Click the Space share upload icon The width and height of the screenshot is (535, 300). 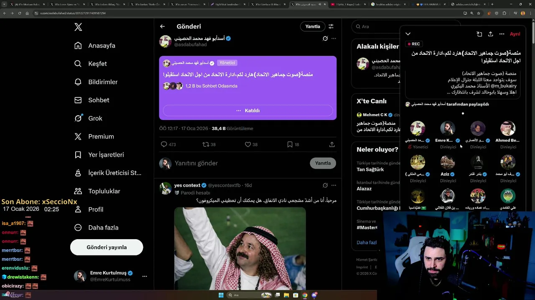point(491,34)
